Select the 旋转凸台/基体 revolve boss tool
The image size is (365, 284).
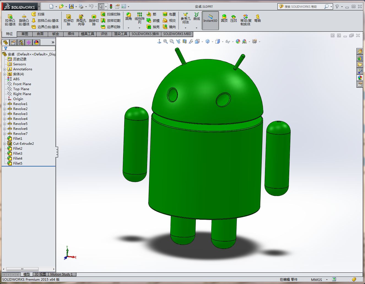[24, 20]
